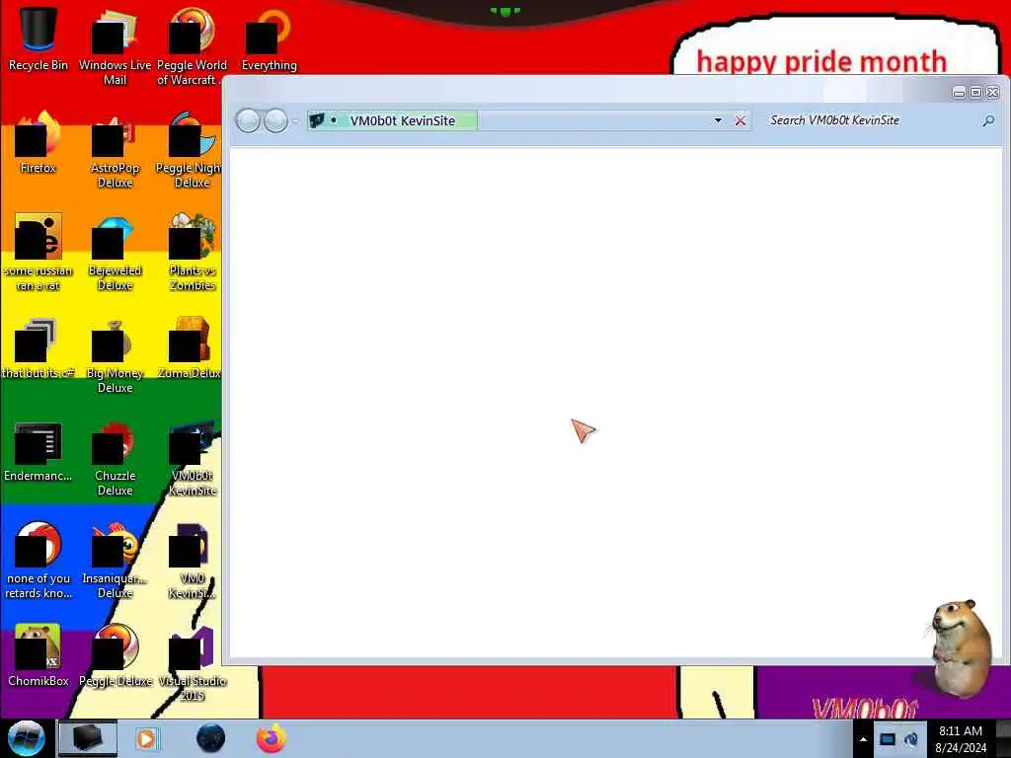Launch Firefox from the desktop
Viewport: 1011px width, 758px height.
39,140
